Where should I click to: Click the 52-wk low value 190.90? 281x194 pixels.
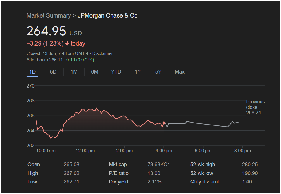(250, 173)
